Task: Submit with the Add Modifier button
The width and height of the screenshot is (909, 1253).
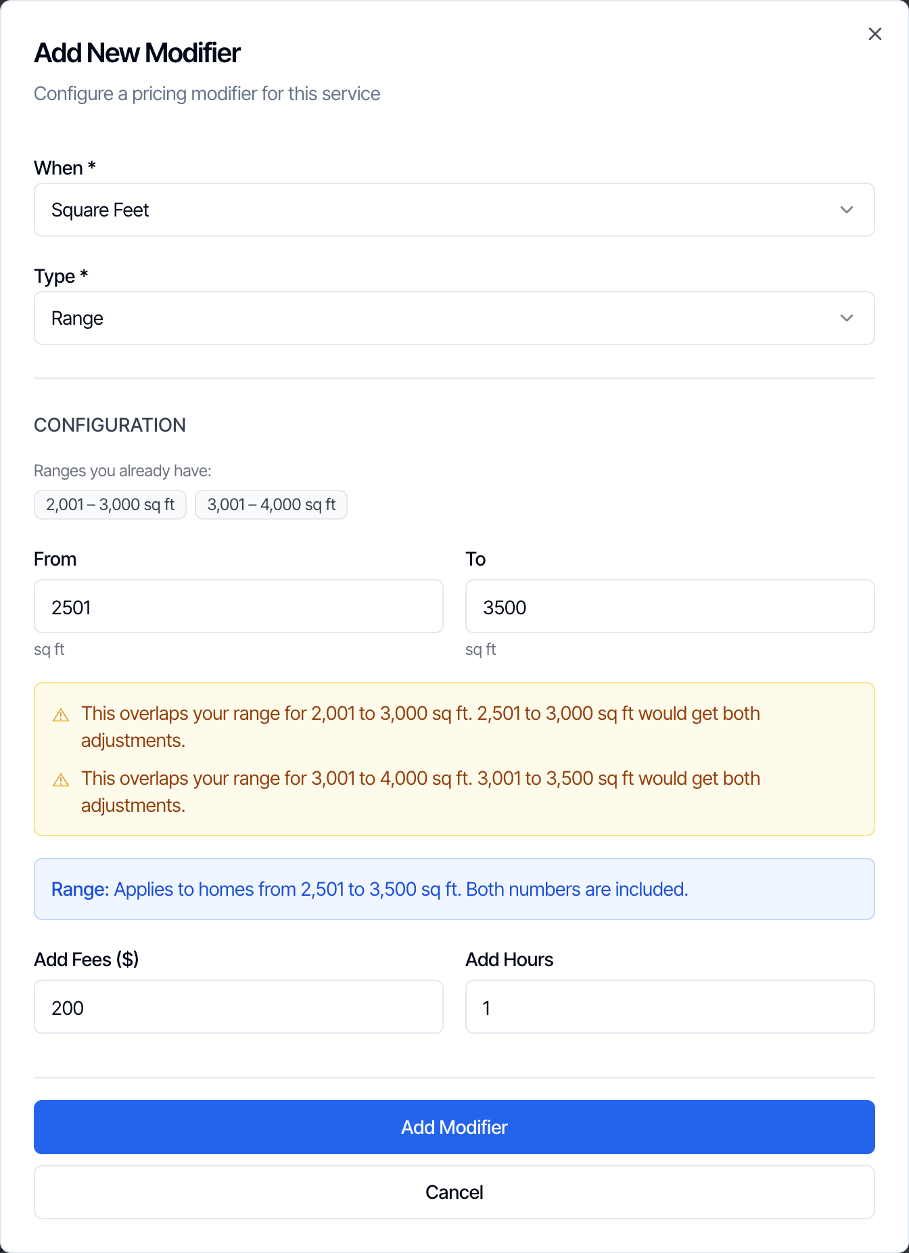Action: pos(454,1127)
